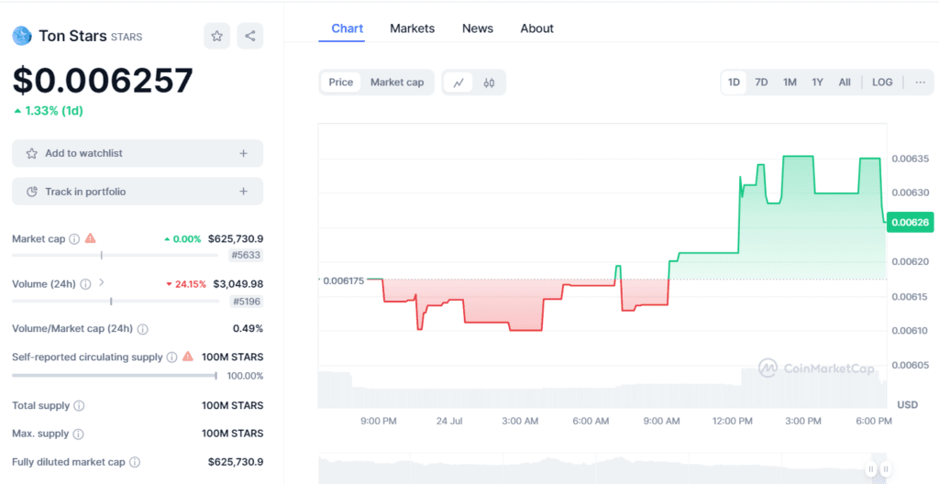Open the three-dots chart options menu
Viewport: 939px width, 484px height.
click(921, 82)
